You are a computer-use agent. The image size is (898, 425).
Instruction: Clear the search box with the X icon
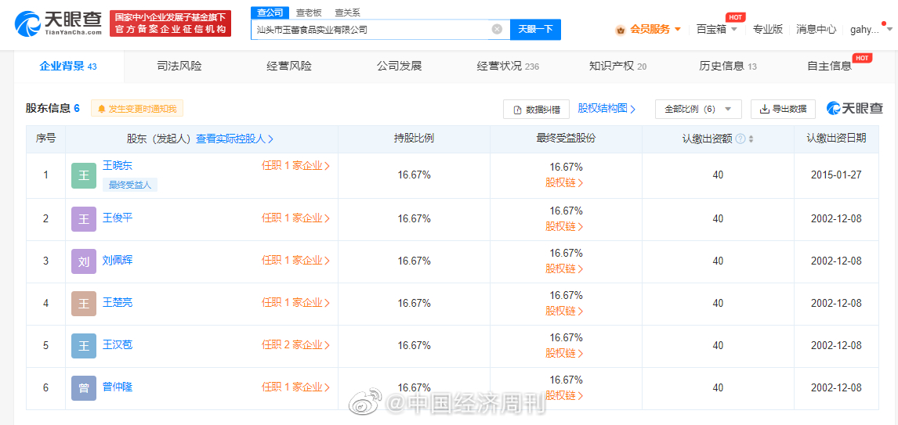pos(497,30)
